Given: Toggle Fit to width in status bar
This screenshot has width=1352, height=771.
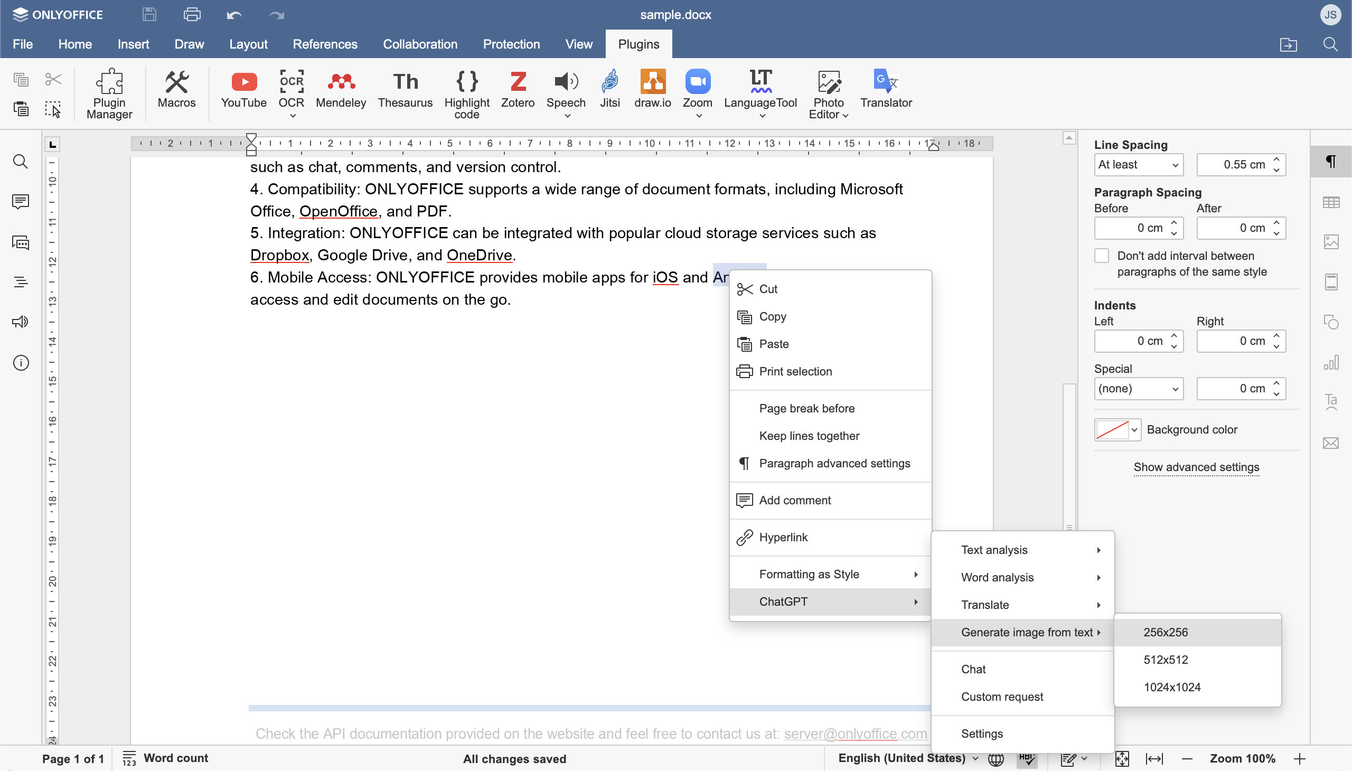Looking at the screenshot, I should click(1154, 759).
